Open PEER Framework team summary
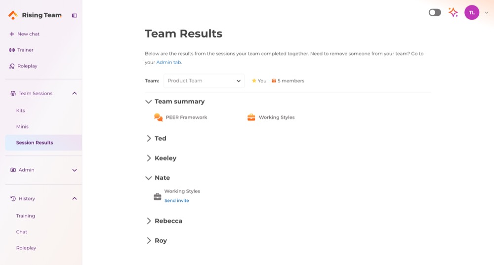Viewport: 494px width, 265px height. click(x=187, y=117)
